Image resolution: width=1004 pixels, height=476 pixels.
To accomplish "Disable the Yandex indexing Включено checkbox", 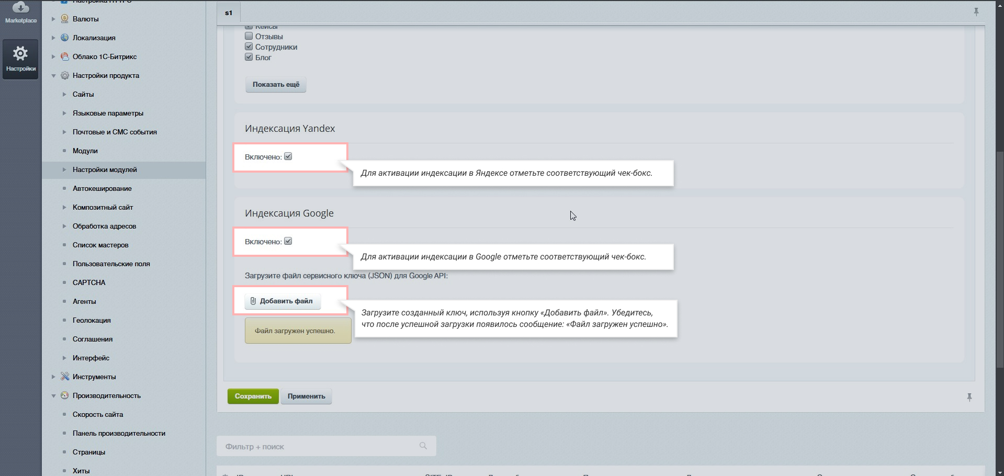I will 288,156.
